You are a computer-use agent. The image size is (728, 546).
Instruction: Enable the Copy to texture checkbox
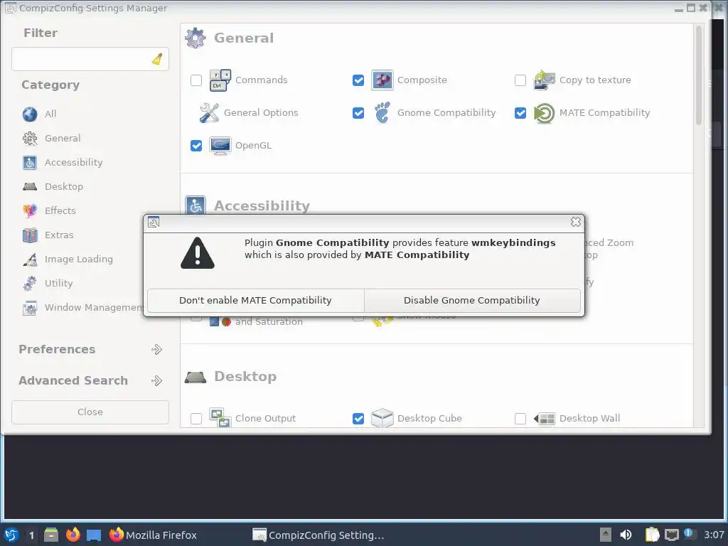tap(520, 80)
